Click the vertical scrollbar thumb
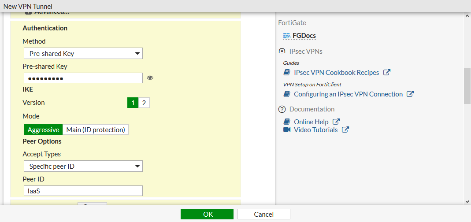This screenshot has width=471, height=222. tap(467, 86)
